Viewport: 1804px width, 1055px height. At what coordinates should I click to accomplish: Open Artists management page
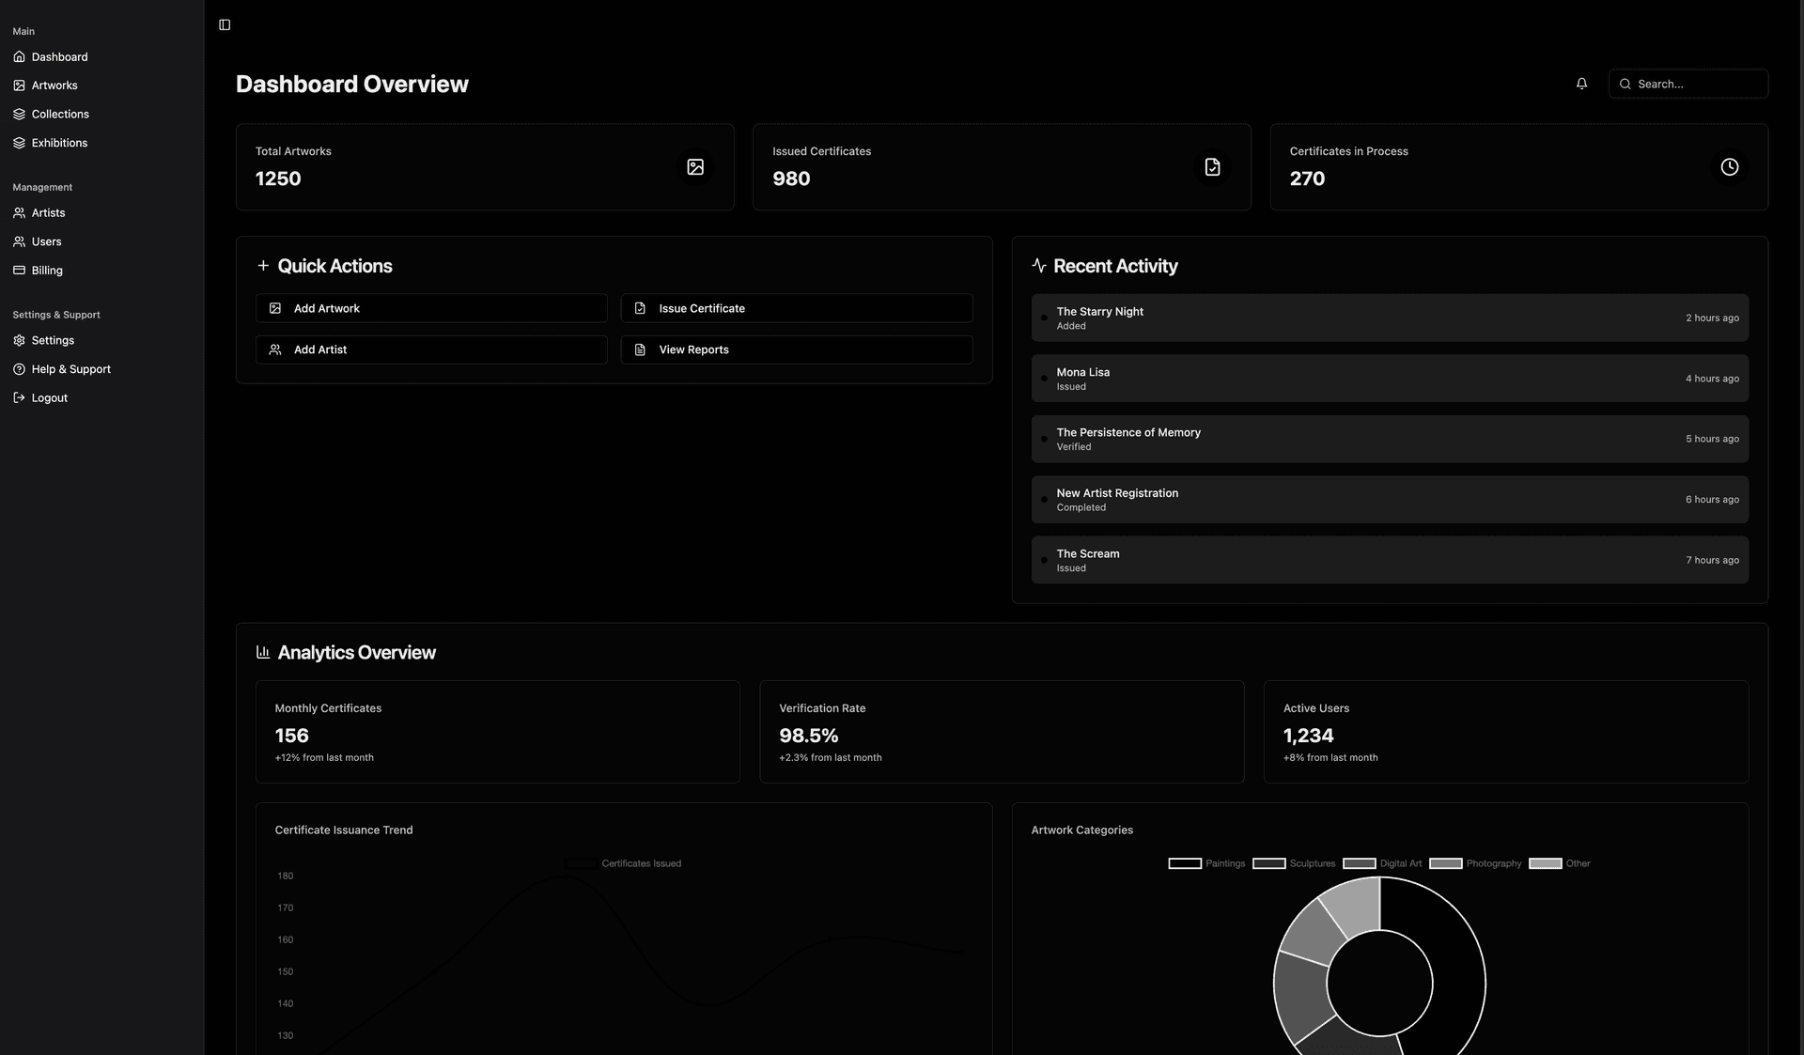[48, 213]
